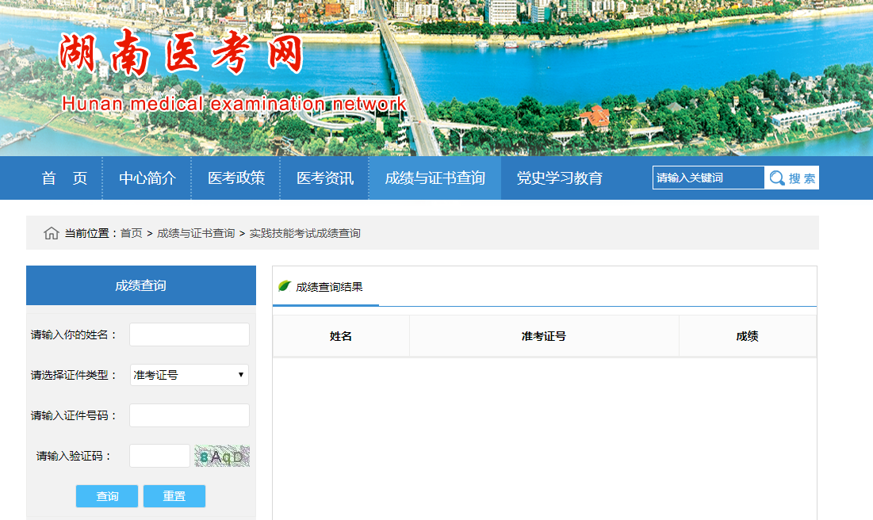Click the verification code input field
873x520 pixels.
[x=159, y=456]
